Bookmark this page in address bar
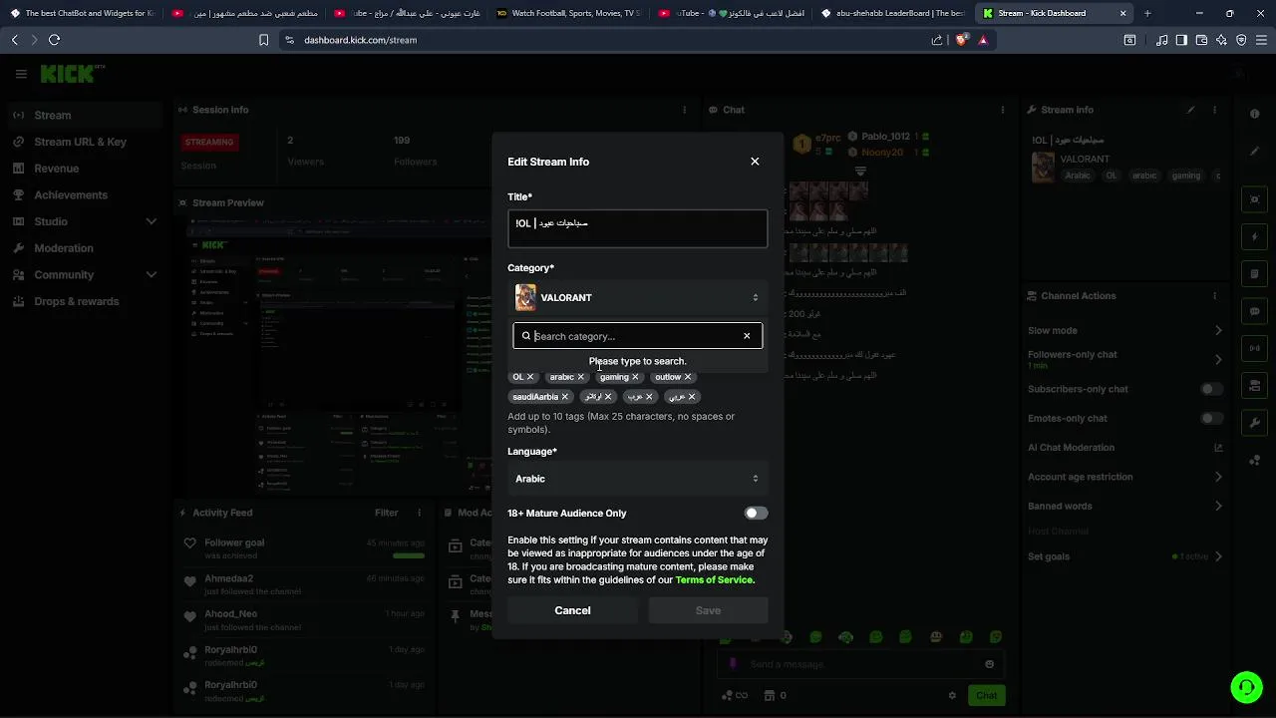The width and height of the screenshot is (1276, 718). coord(263,40)
